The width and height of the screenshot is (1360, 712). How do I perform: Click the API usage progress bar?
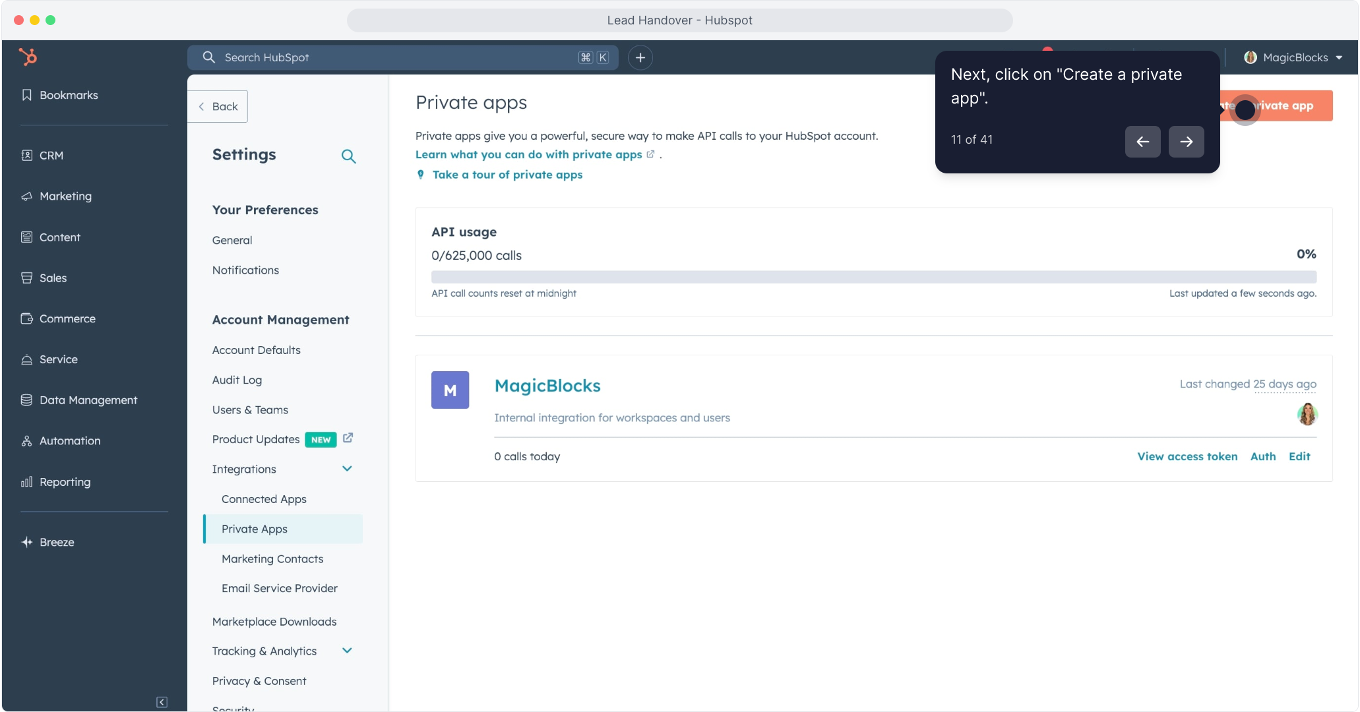(x=873, y=277)
